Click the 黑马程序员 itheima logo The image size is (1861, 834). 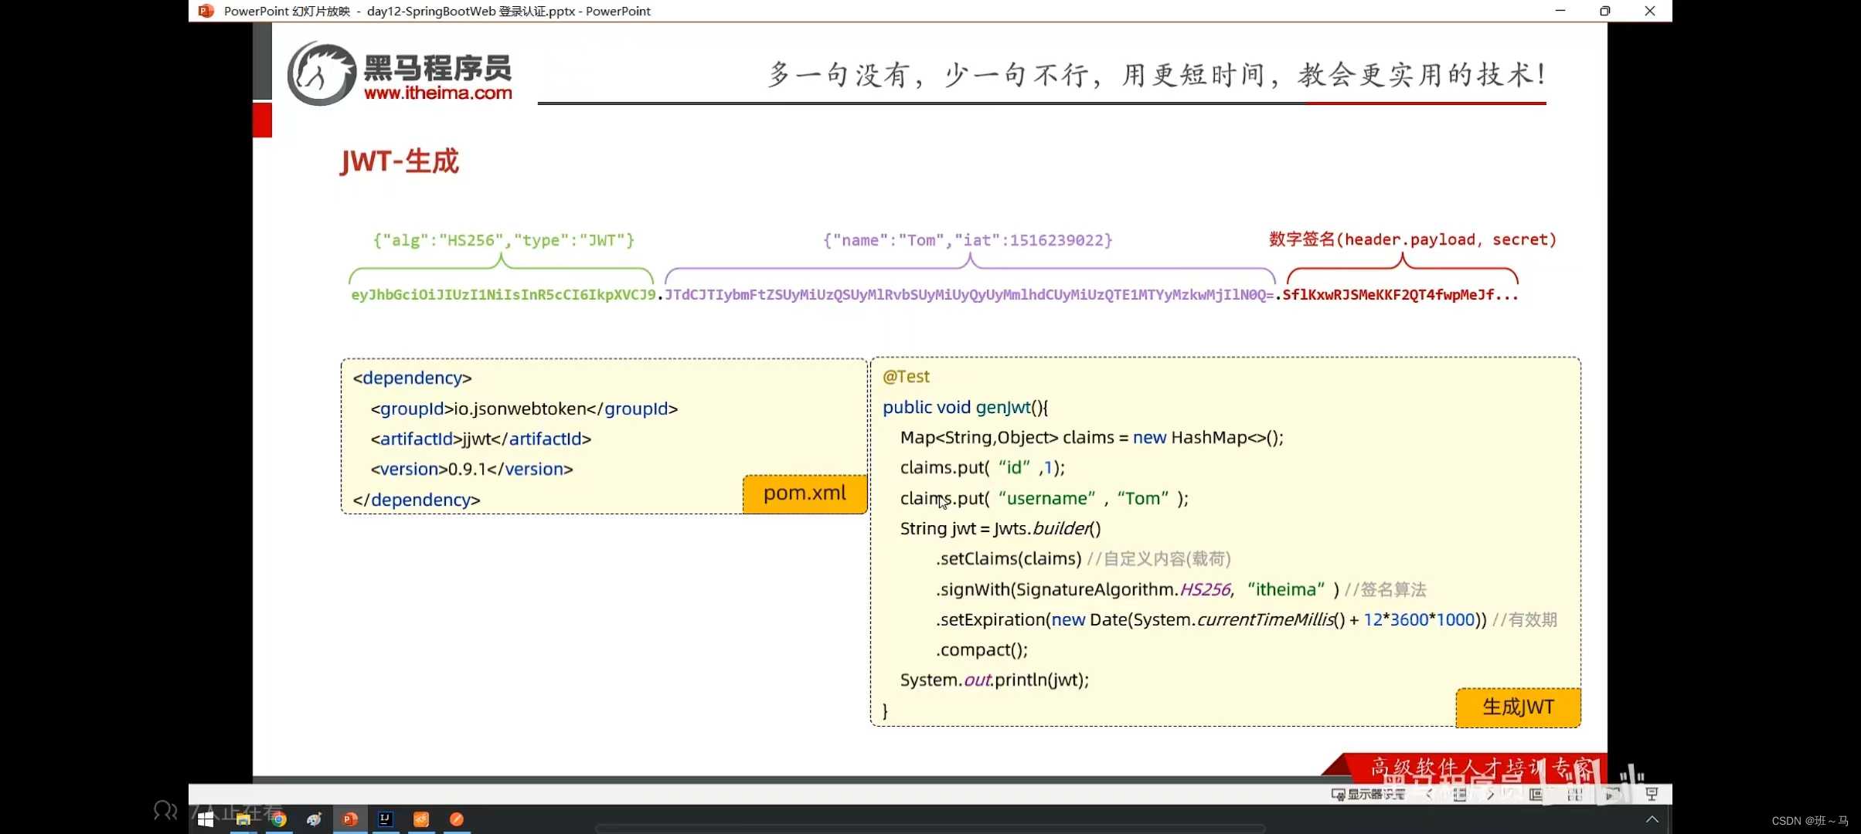[400, 73]
